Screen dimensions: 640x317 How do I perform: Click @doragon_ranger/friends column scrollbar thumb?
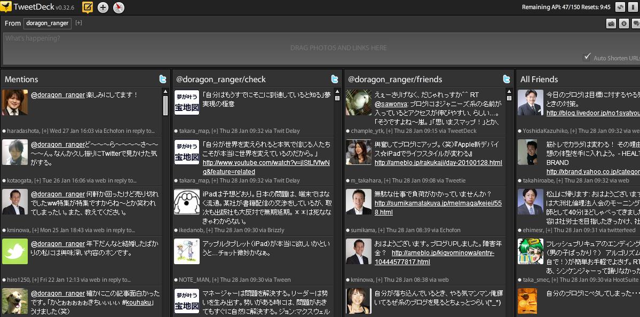coord(509,98)
